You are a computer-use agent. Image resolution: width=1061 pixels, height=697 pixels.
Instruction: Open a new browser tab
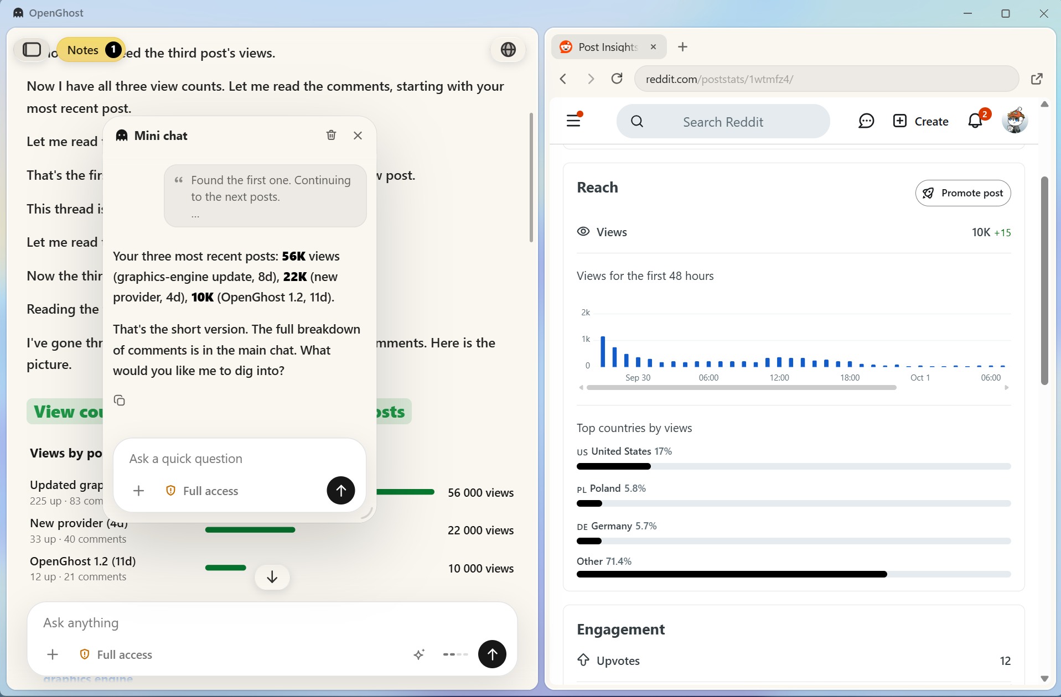click(682, 47)
